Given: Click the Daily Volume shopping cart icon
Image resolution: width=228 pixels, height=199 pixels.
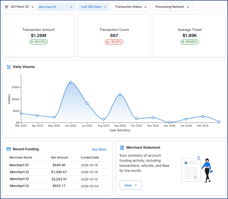Looking at the screenshot, I should coord(9,67).
